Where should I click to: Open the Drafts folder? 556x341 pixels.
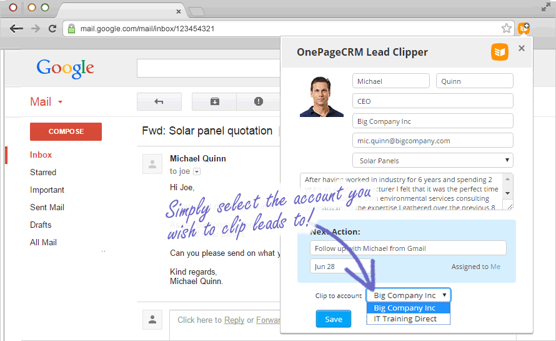pos(41,225)
